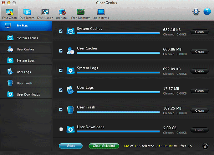The height and width of the screenshot is (155, 214).
Task: Enable the User Downloads checkbox
Action: coord(61,129)
